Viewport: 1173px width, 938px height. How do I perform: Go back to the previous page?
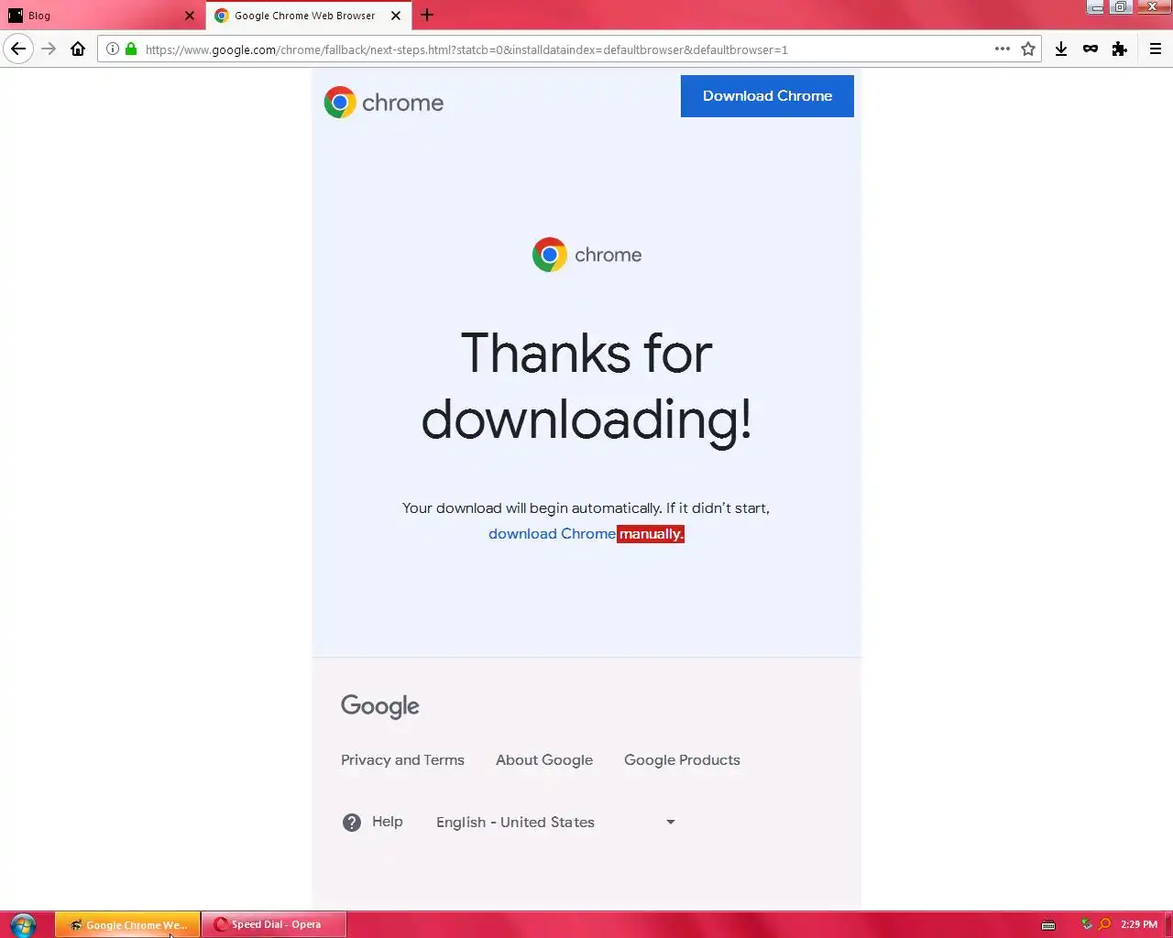[x=18, y=49]
